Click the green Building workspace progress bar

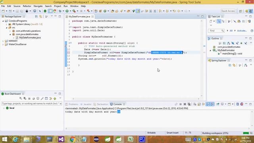[x=246, y=133]
